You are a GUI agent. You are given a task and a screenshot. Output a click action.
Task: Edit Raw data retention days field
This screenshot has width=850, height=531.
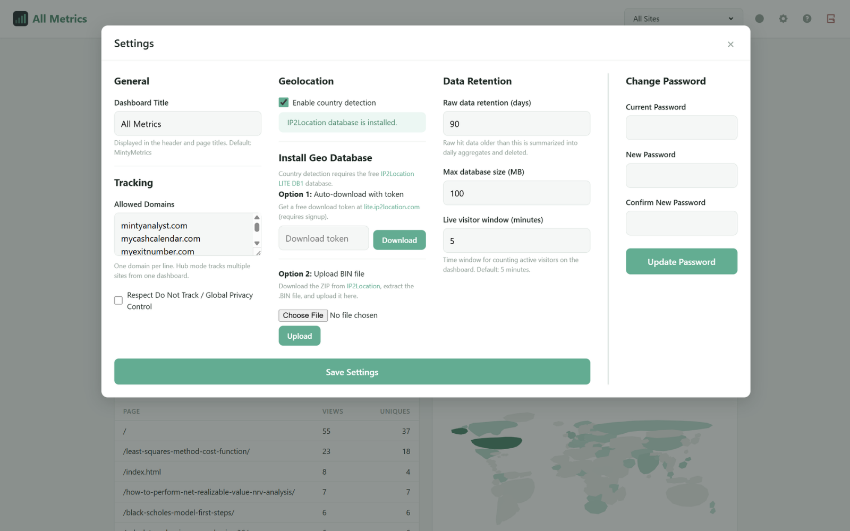click(x=516, y=124)
